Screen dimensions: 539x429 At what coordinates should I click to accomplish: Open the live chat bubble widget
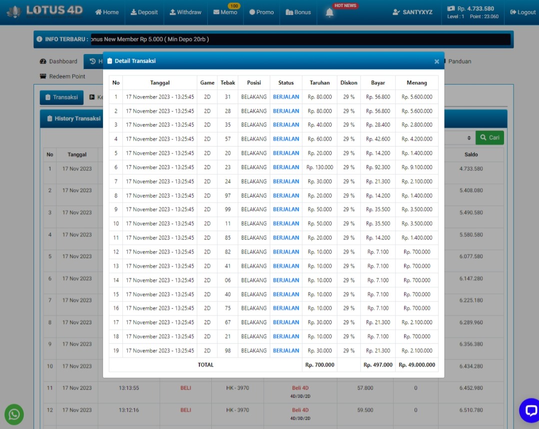pyautogui.click(x=529, y=410)
